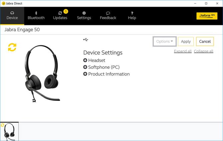
Task: Click the yellow update notification badge
Action: coord(66,11)
